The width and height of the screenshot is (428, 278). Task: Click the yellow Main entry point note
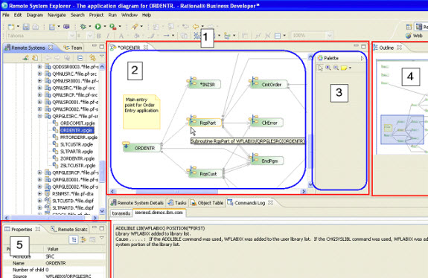pos(141,111)
